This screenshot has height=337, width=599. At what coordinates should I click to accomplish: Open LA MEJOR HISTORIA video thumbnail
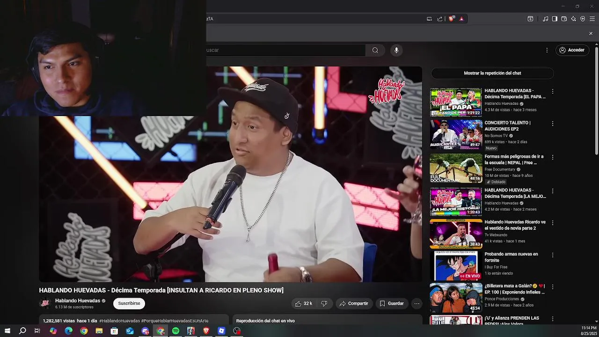click(x=456, y=202)
